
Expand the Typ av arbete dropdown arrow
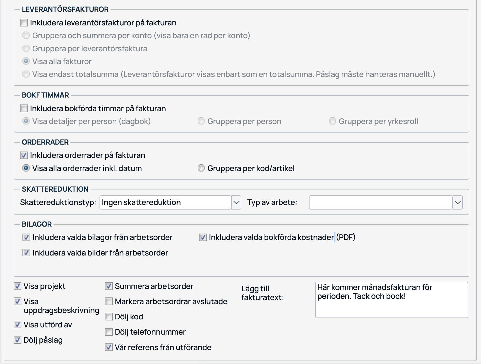click(457, 202)
